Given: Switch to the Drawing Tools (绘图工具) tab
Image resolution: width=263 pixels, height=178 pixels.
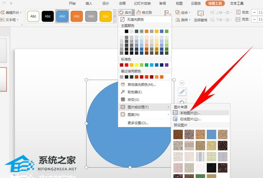Looking at the screenshot, I should pyautogui.click(x=215, y=3).
